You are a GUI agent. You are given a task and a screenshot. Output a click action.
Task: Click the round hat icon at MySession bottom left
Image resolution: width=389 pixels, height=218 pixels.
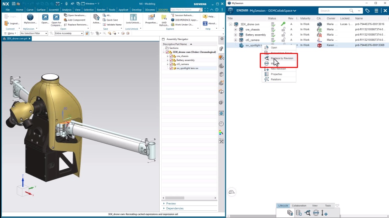(231, 192)
